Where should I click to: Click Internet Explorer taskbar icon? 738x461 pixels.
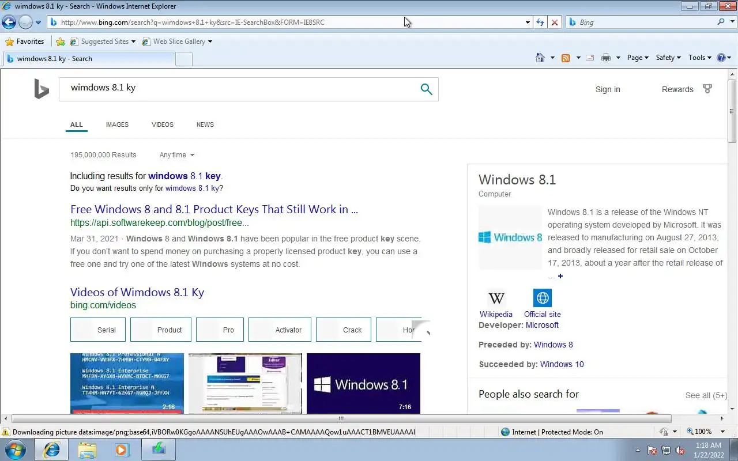click(x=52, y=449)
